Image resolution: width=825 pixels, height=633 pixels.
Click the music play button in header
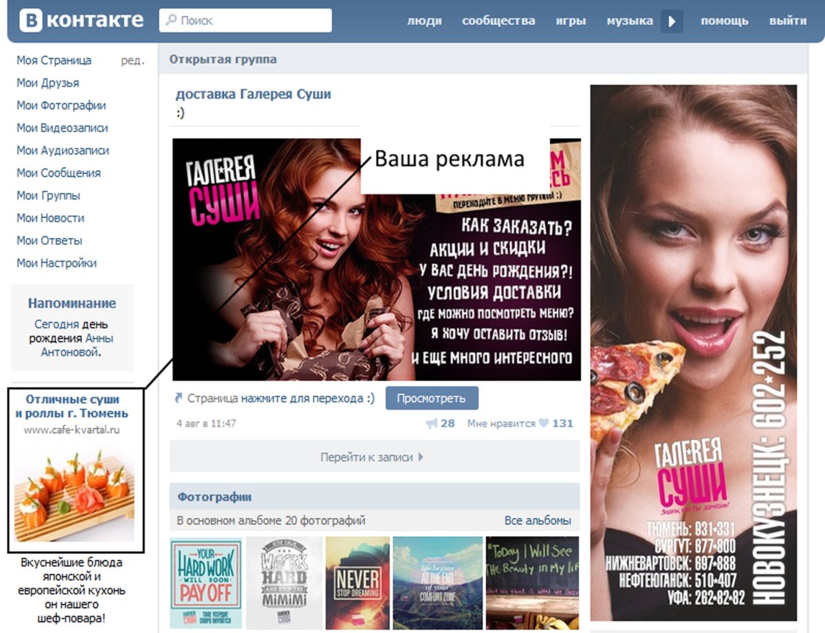coord(672,21)
